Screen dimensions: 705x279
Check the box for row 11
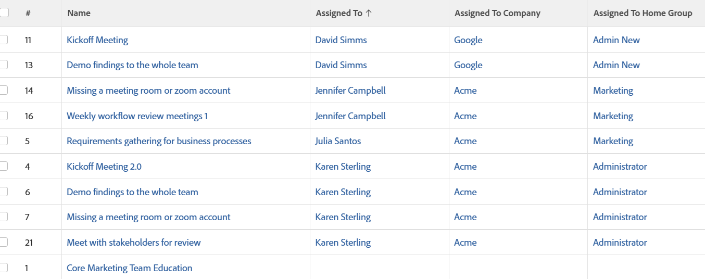[4, 40]
